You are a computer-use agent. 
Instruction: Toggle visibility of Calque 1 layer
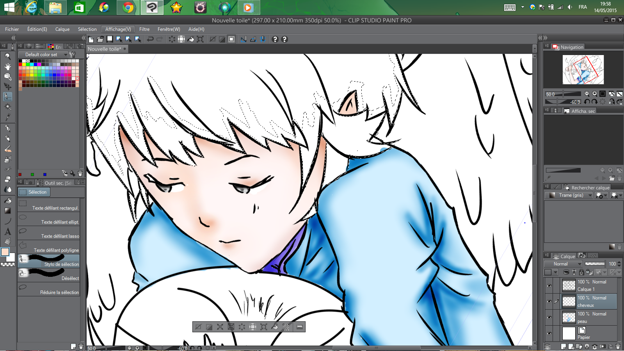(549, 285)
